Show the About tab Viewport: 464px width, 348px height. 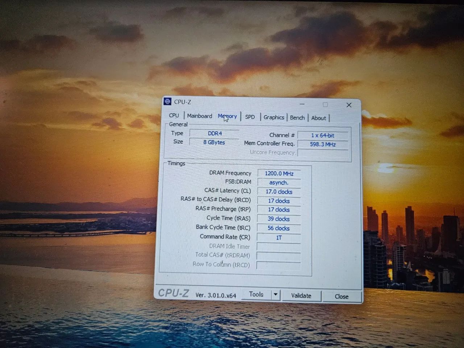[x=318, y=118]
